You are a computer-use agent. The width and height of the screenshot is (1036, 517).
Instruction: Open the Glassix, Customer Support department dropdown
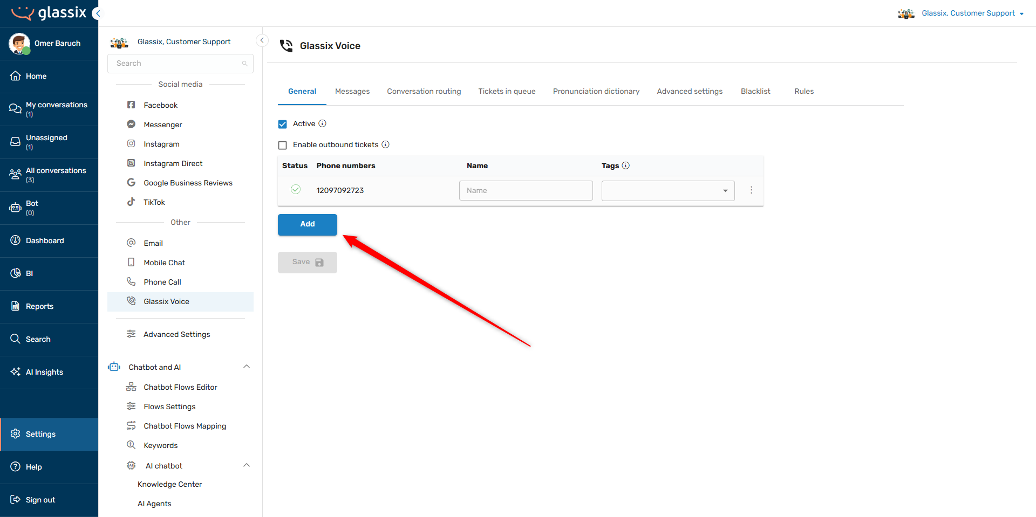pyautogui.click(x=962, y=13)
